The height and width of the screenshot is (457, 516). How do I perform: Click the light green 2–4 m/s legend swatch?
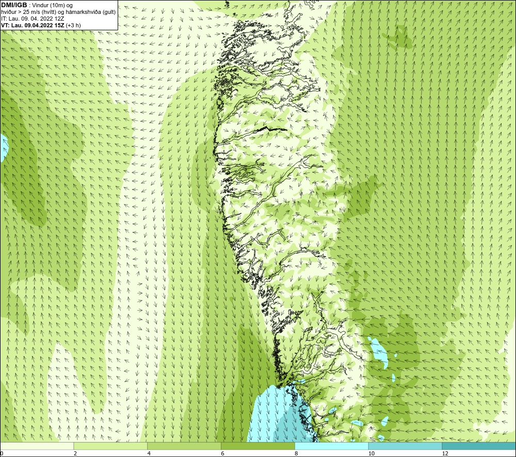[110, 446]
